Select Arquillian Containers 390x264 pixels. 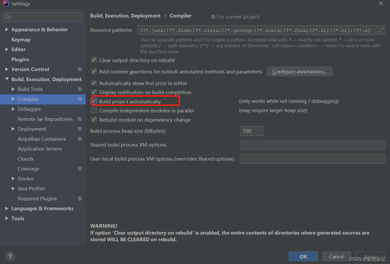(42, 139)
